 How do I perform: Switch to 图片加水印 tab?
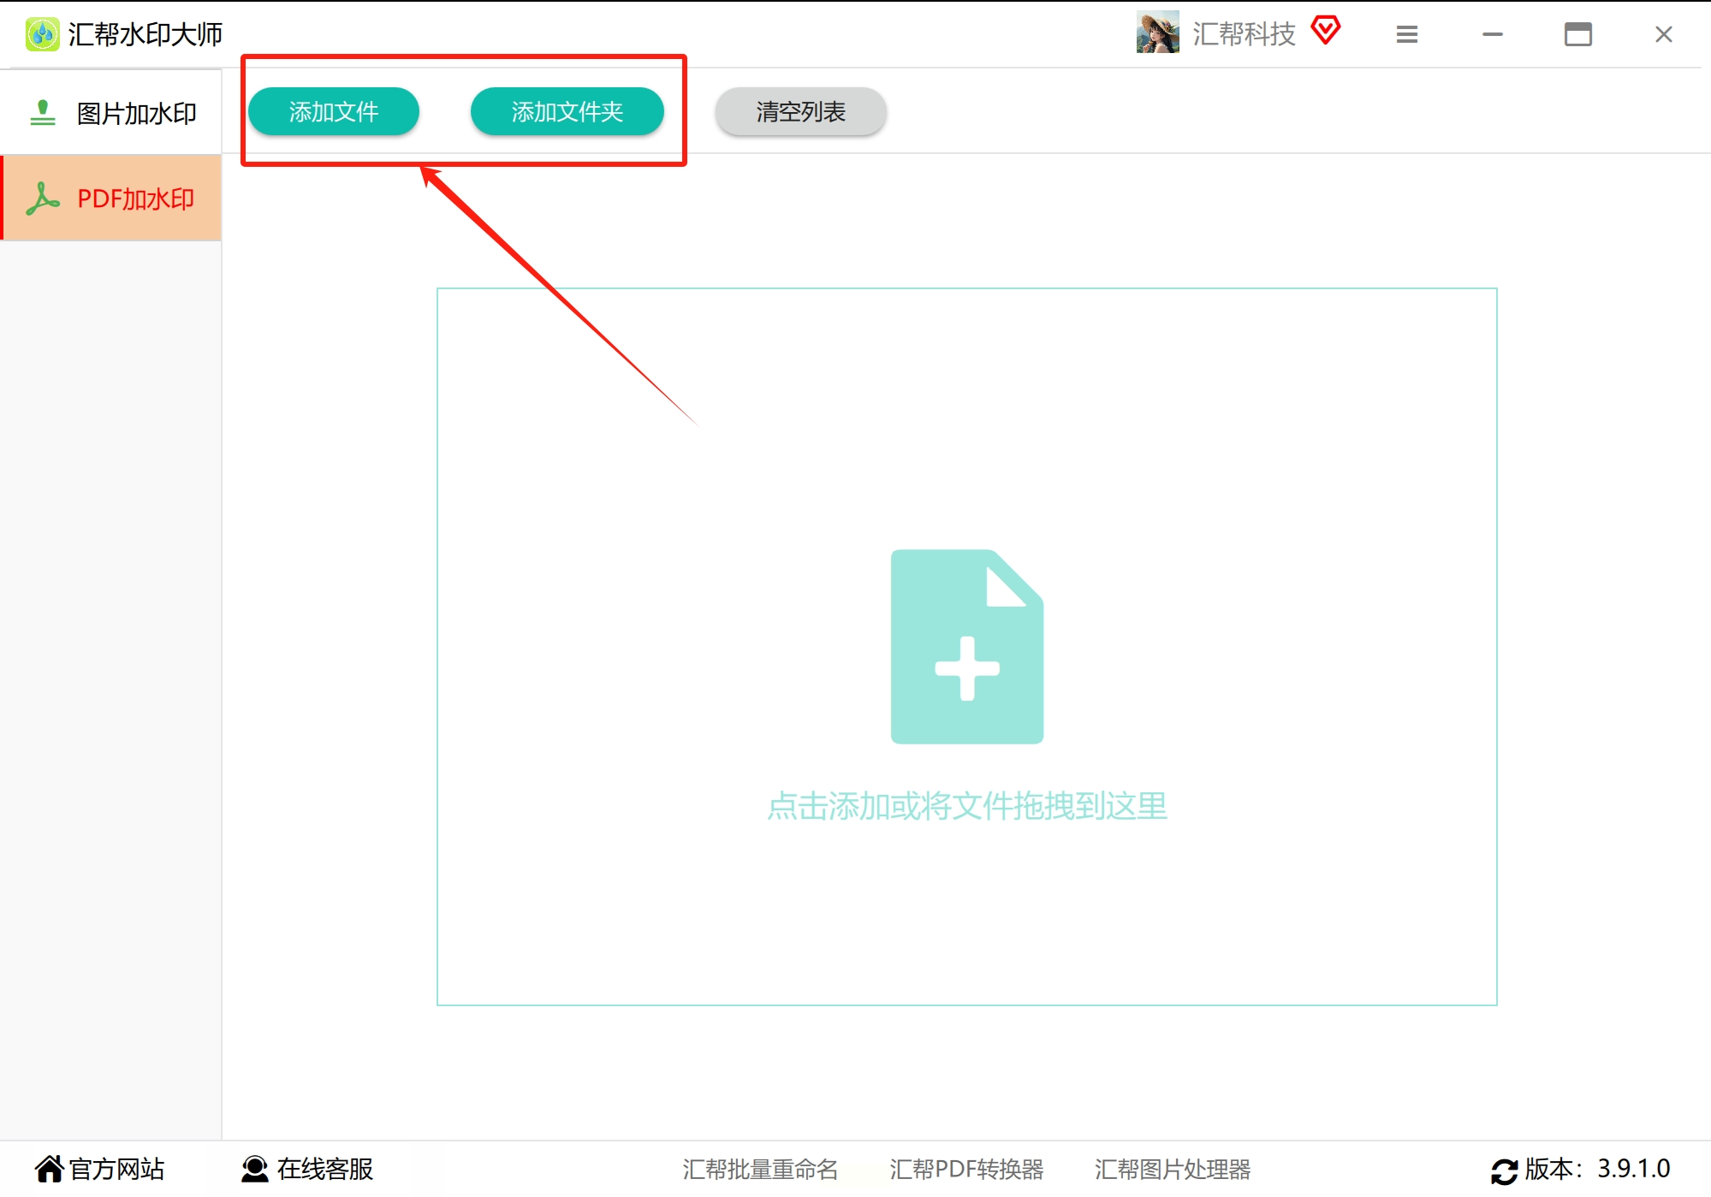[136, 113]
